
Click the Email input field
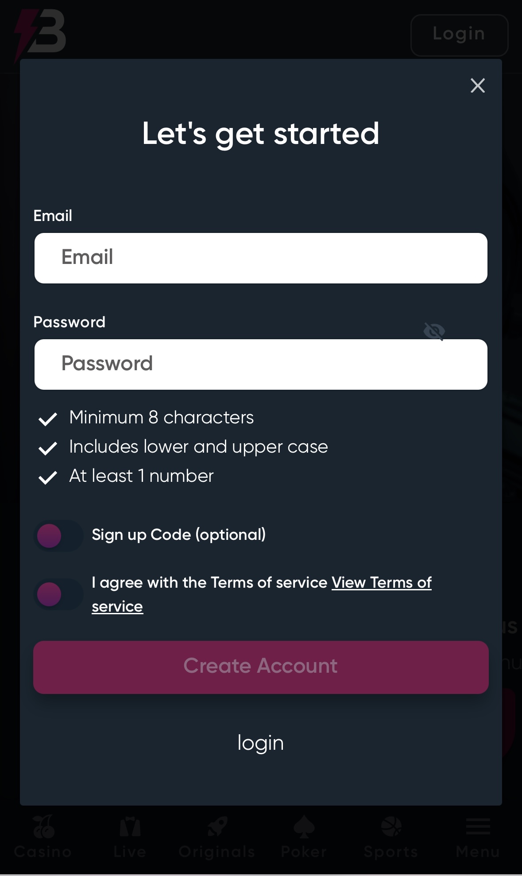click(261, 258)
